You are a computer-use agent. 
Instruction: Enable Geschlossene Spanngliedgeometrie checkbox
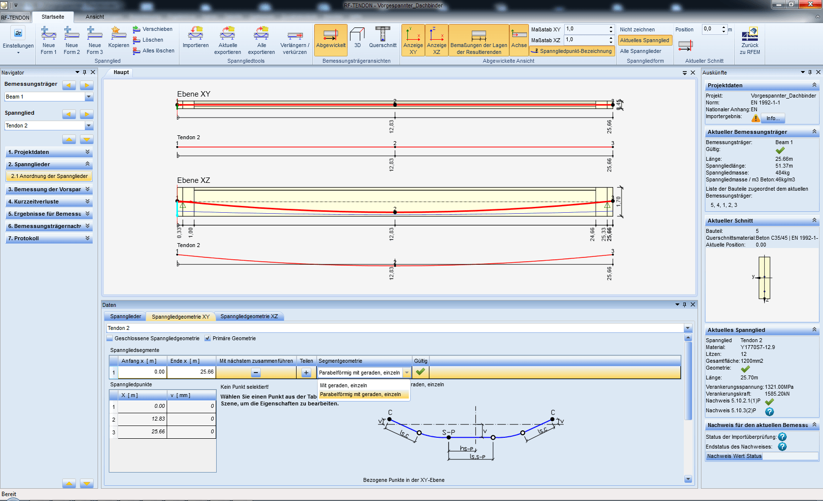(109, 338)
